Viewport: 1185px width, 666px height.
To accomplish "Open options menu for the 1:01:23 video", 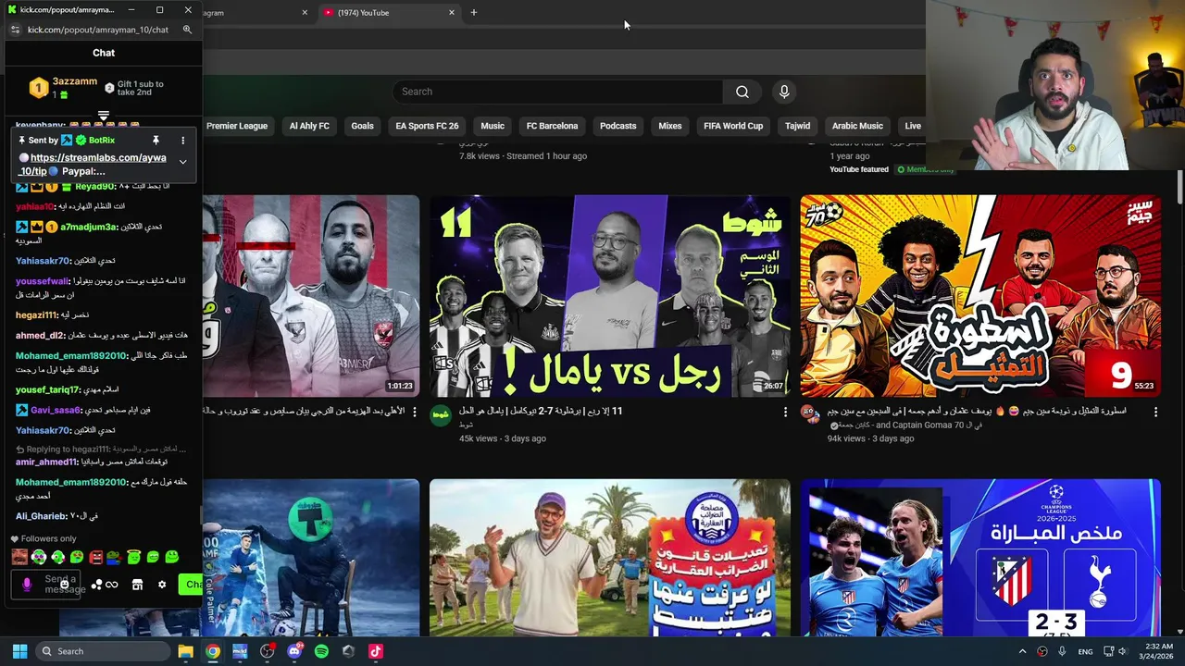I will (414, 412).
